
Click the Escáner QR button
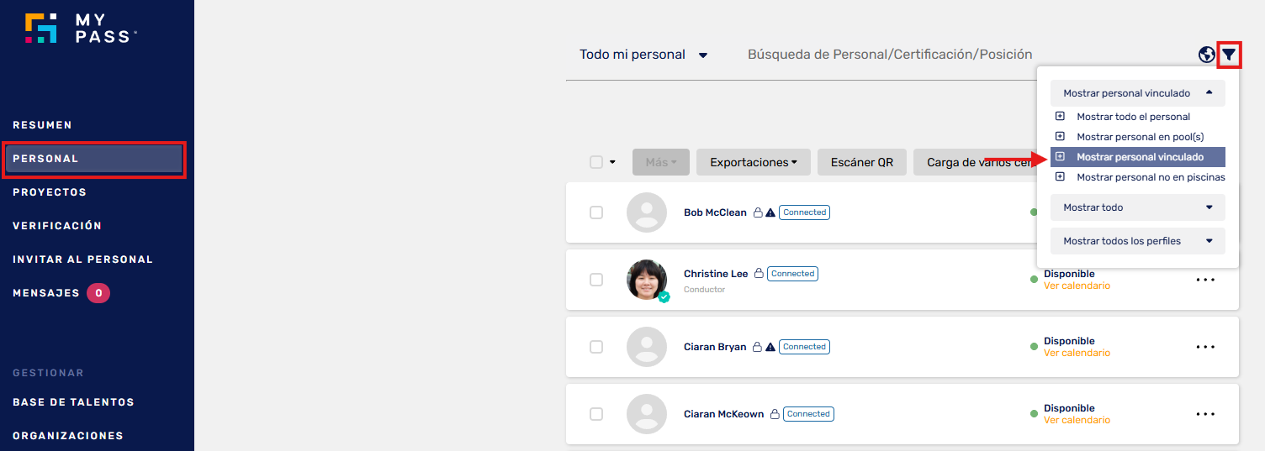coord(861,162)
